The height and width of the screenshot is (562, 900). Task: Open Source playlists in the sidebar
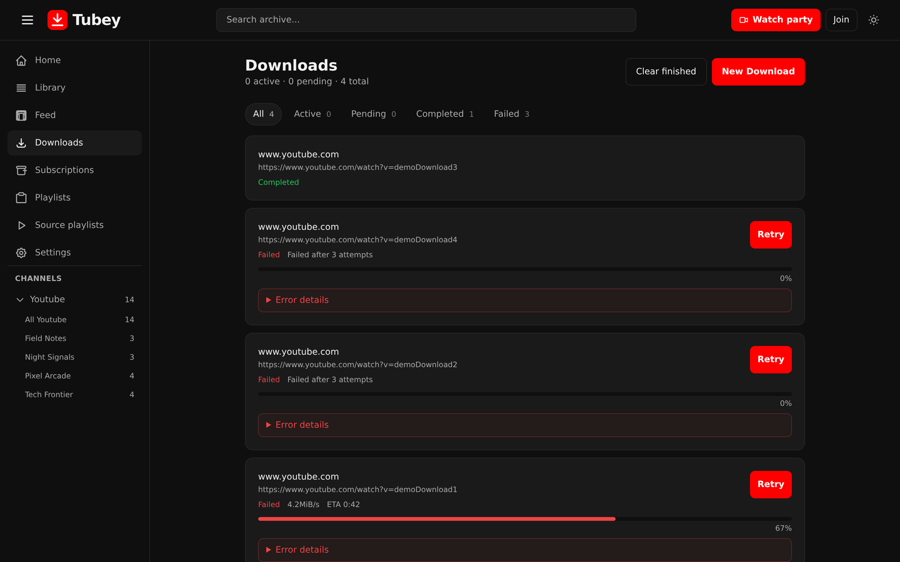coord(75,225)
